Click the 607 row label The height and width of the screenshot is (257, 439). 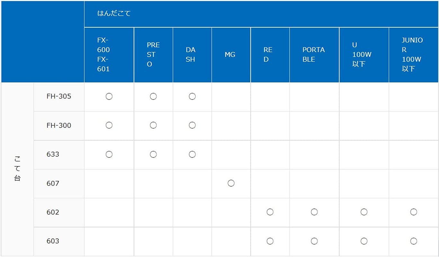point(53,183)
